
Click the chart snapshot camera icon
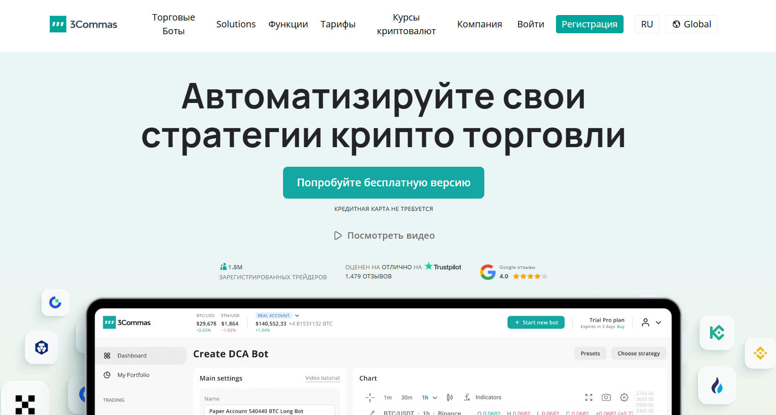point(606,398)
